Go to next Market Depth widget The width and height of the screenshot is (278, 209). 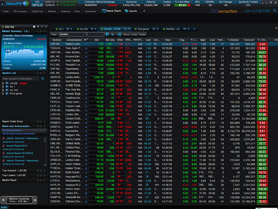[35, 200]
